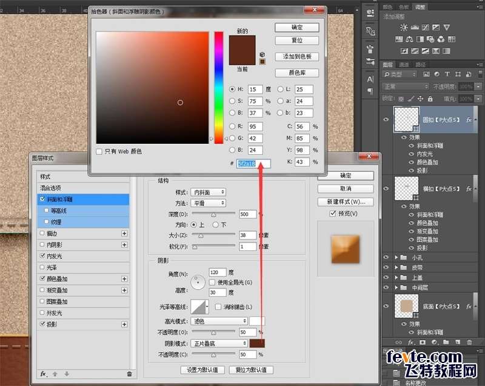
Task: Switch to the 通道 channels tab
Action: (x=404, y=65)
